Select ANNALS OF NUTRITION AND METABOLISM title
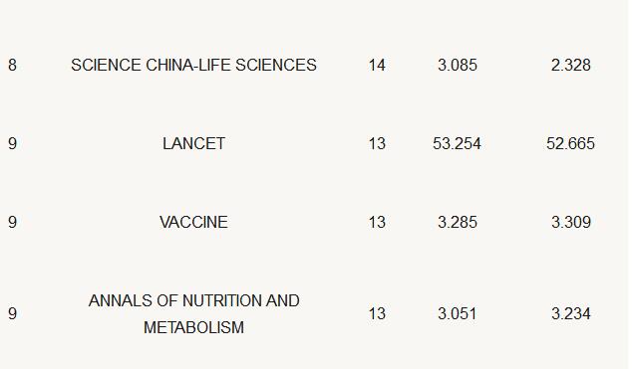Image resolution: width=632 pixels, height=369 pixels. coord(193,314)
